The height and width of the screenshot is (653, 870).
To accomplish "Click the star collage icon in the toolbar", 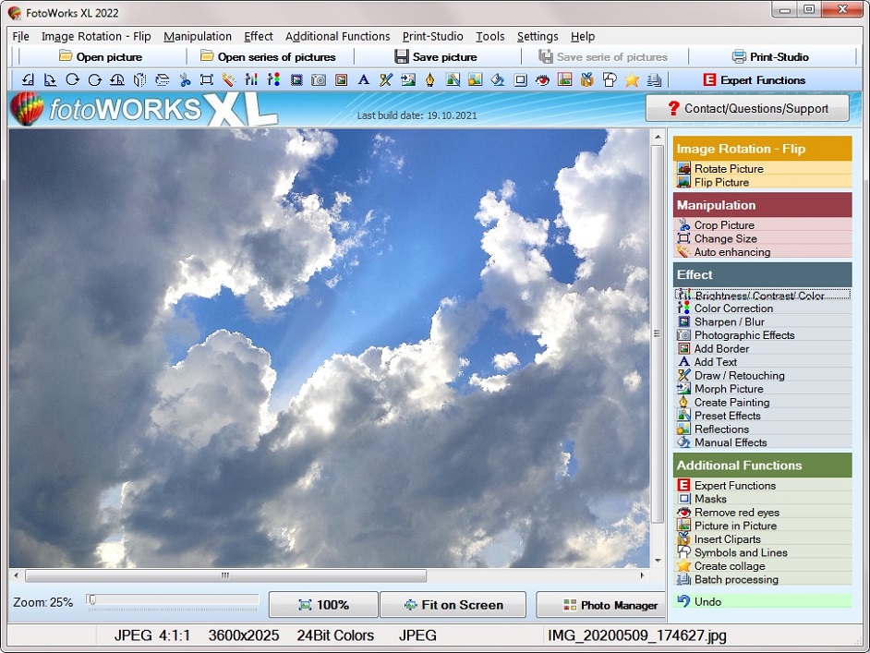I will pyautogui.click(x=632, y=80).
